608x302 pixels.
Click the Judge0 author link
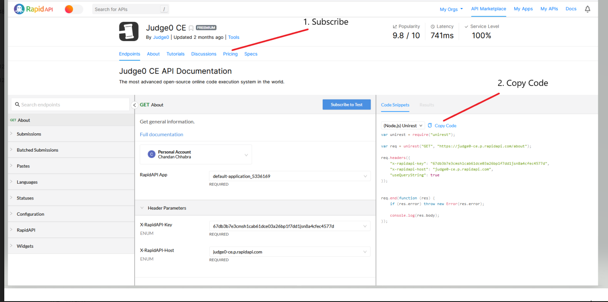click(x=161, y=37)
